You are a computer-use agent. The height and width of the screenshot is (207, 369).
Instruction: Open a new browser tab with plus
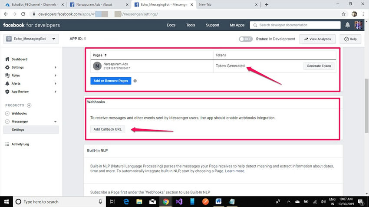[x=267, y=4]
